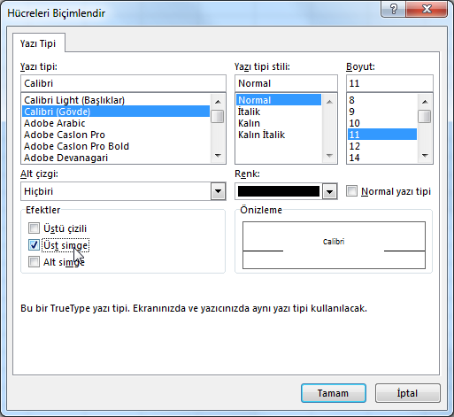Image resolution: width=454 pixels, height=417 pixels.
Task: Select Adobe Caslon Pro Bold font
Action: (x=76, y=146)
